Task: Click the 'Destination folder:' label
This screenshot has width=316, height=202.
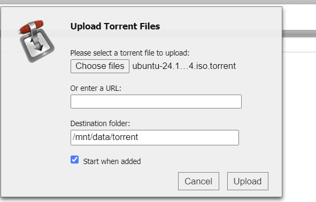Action: click(x=100, y=123)
